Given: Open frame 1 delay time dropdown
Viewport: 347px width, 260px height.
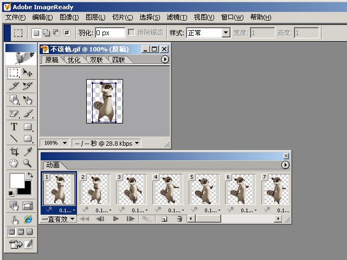Looking at the screenshot, I should [x=67, y=211].
